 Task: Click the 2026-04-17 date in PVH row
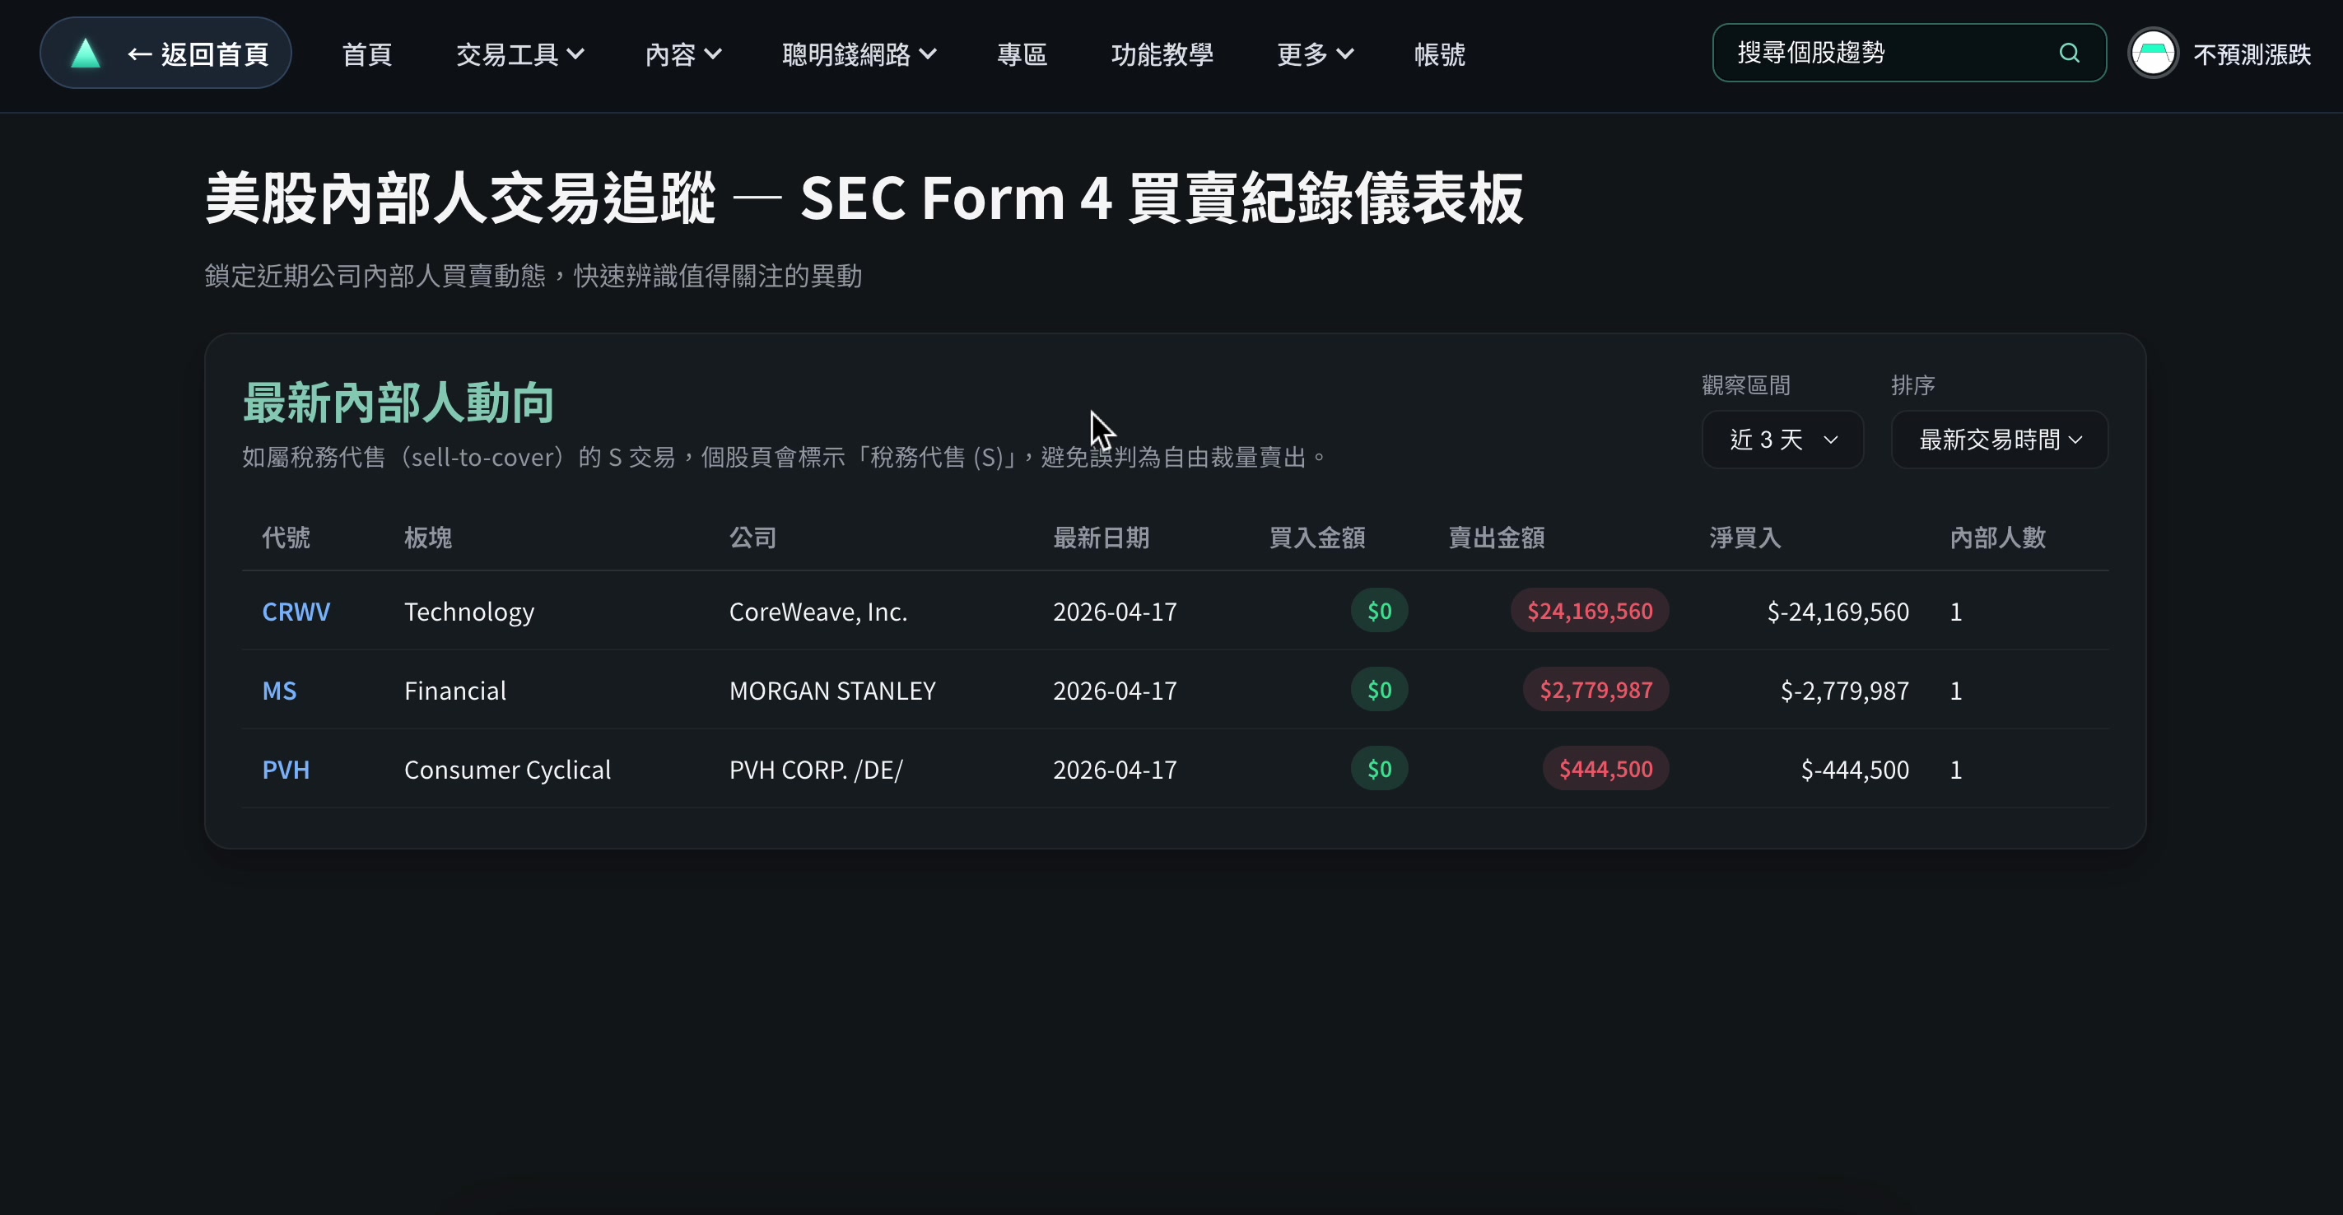[1114, 770]
